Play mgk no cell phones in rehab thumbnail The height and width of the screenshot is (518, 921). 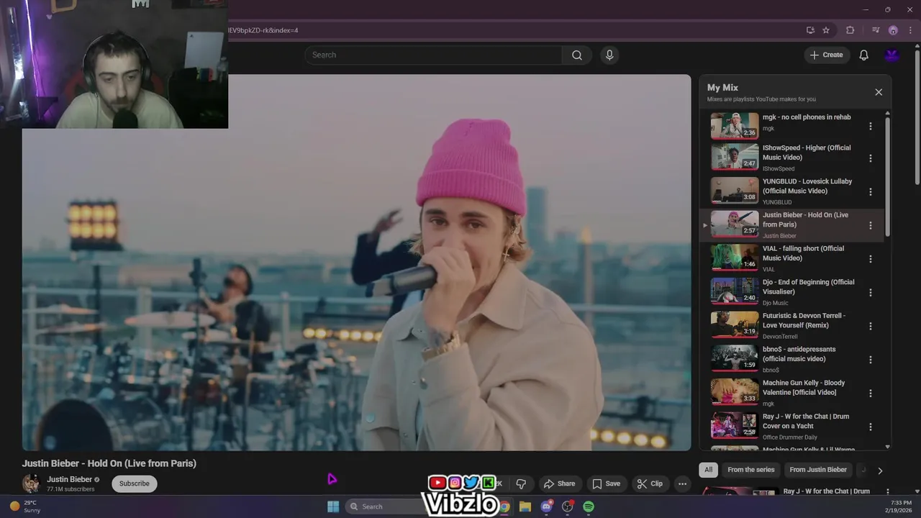[735, 126]
